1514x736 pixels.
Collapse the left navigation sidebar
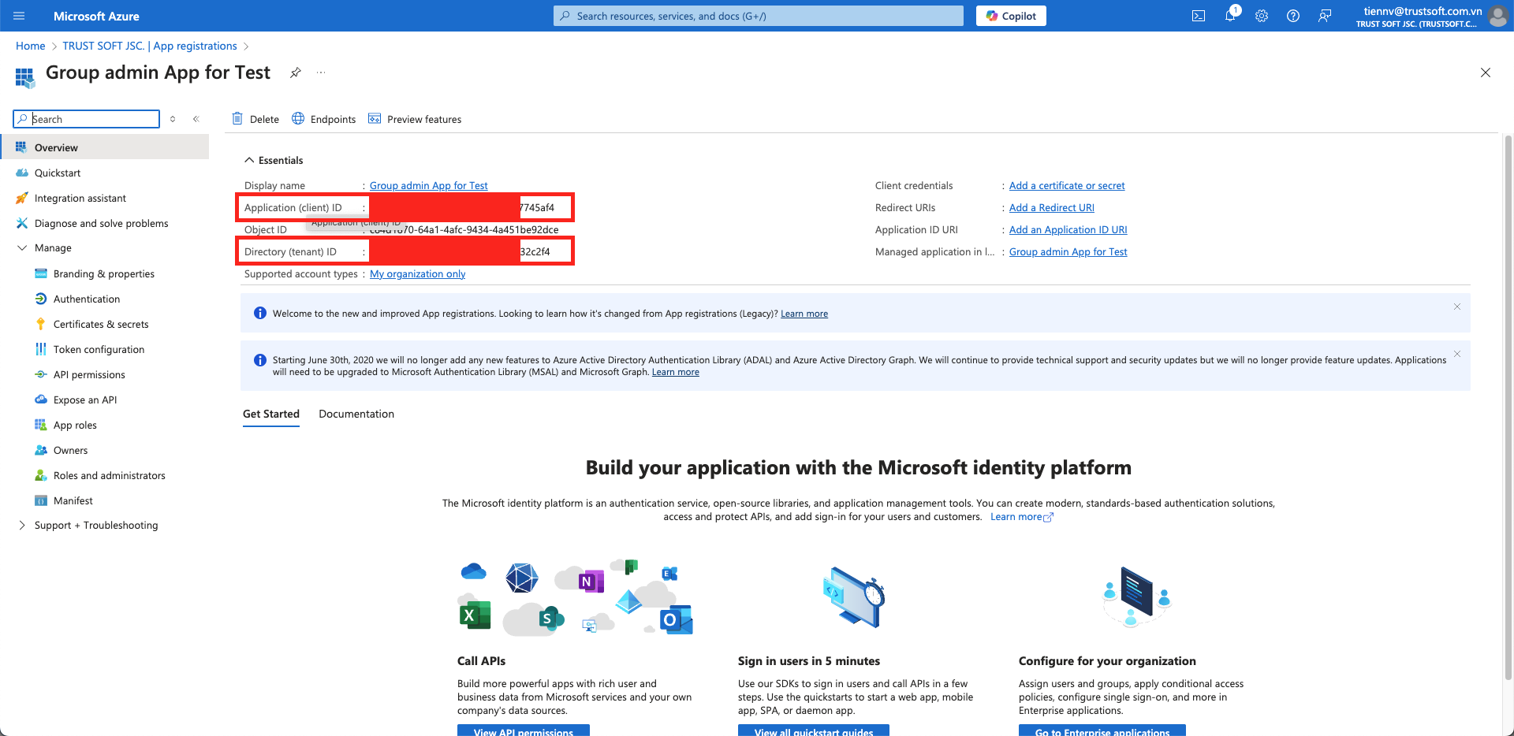(196, 119)
